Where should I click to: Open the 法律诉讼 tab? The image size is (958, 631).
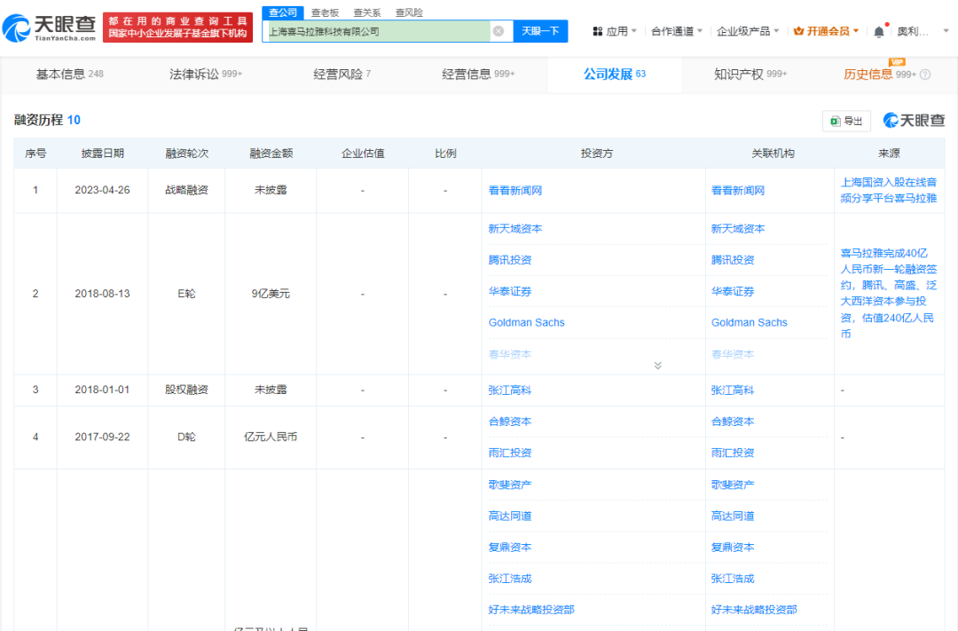pyautogui.click(x=206, y=74)
